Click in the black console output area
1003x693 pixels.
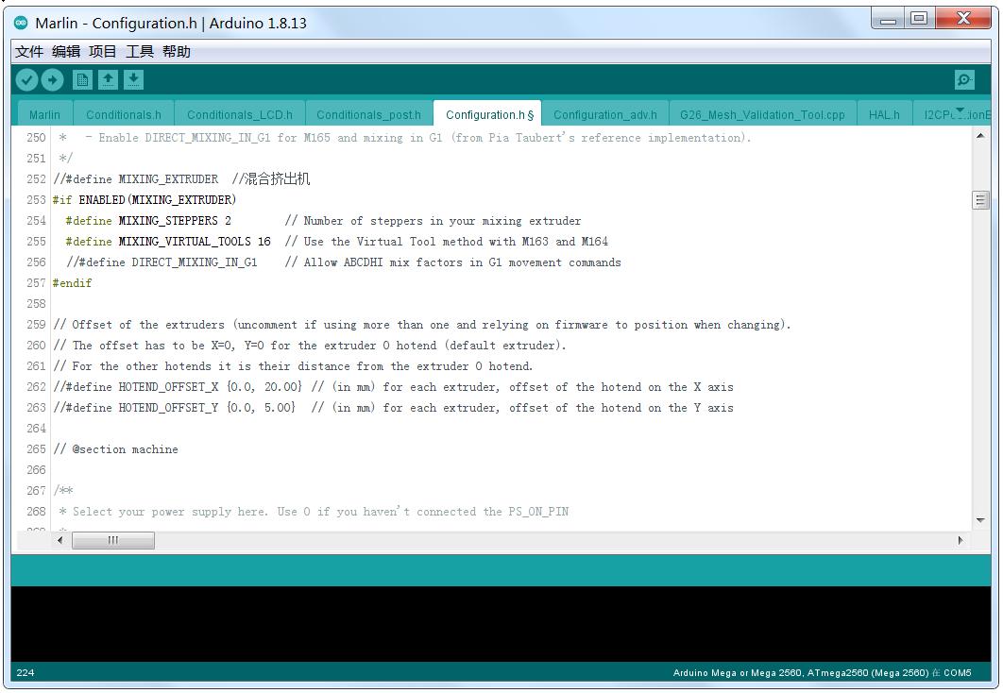pyautogui.click(x=501, y=624)
